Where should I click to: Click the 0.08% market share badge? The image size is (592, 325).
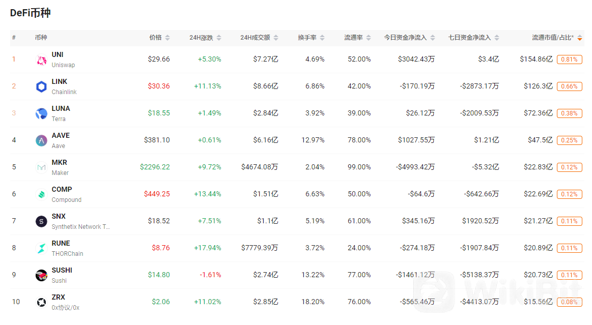tap(569, 302)
